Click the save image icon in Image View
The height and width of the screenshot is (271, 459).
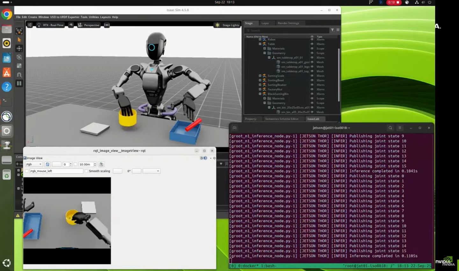(101, 164)
